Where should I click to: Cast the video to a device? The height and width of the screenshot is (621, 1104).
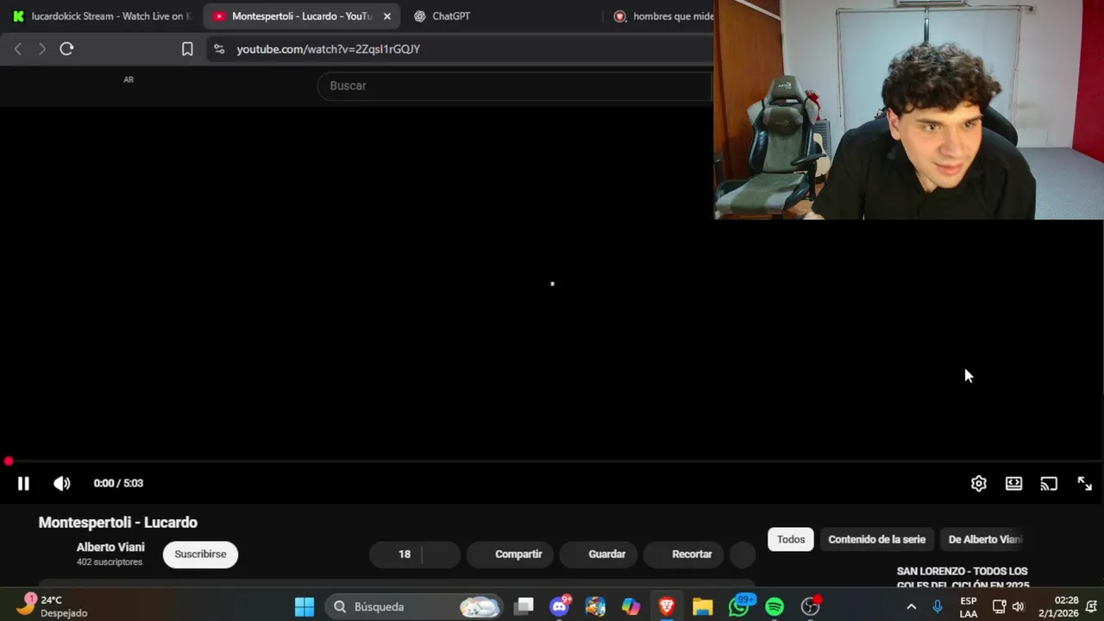point(1049,484)
